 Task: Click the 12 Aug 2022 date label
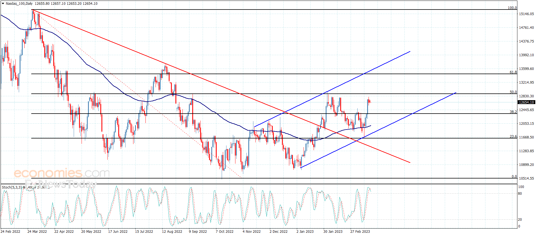pyautogui.click(x=172, y=232)
